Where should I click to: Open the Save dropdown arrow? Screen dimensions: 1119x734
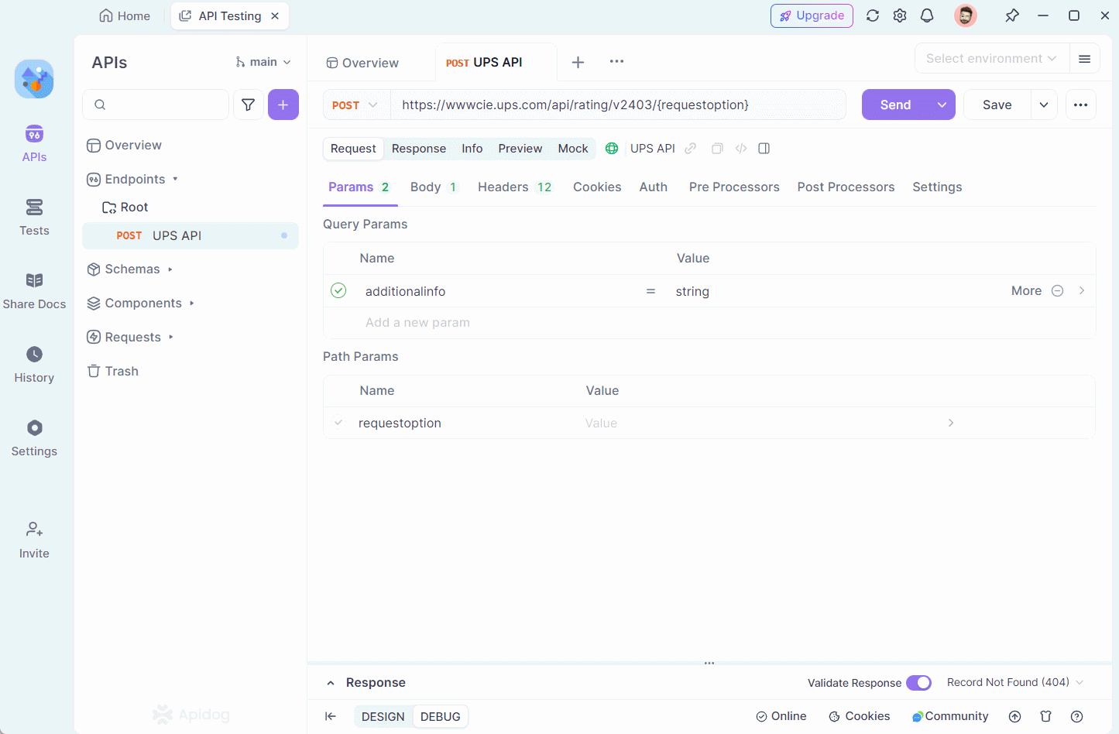1044,105
